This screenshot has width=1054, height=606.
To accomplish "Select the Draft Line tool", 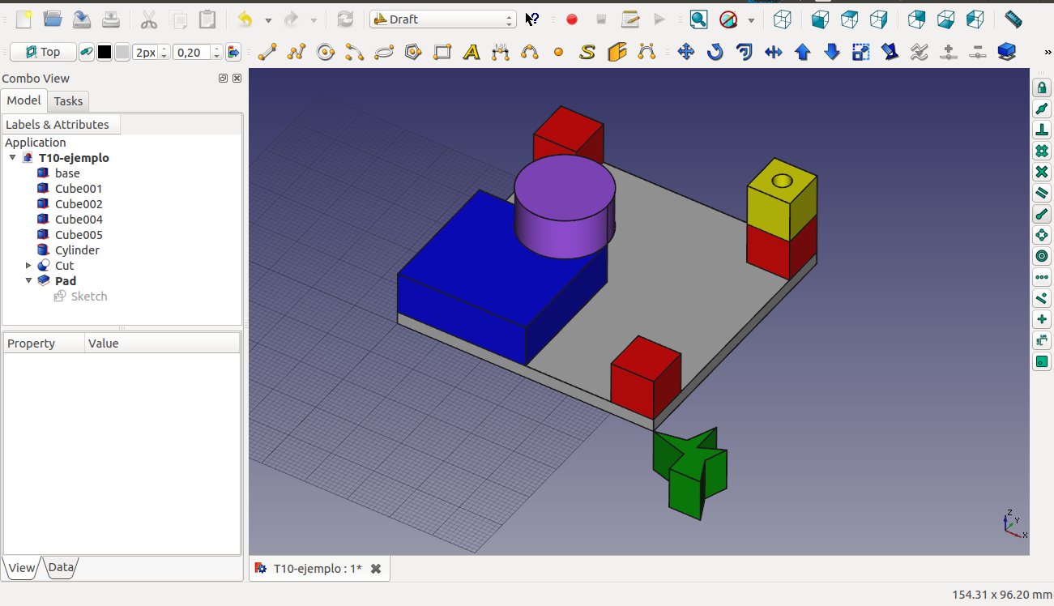I will pyautogui.click(x=267, y=53).
